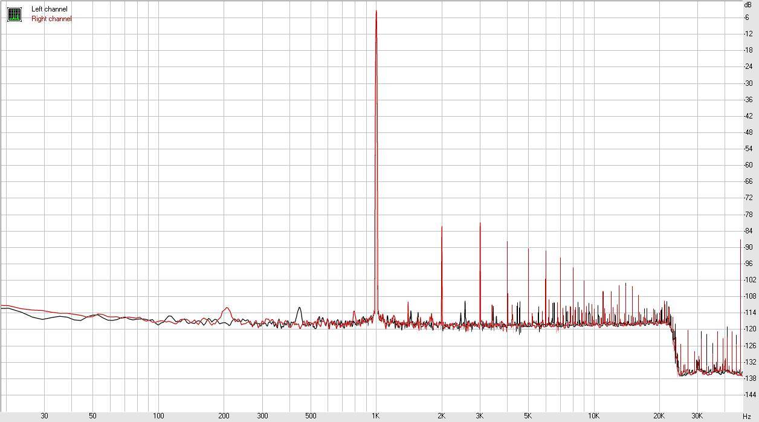
Task: Click the -120 dB scale value
Action: tap(750, 329)
